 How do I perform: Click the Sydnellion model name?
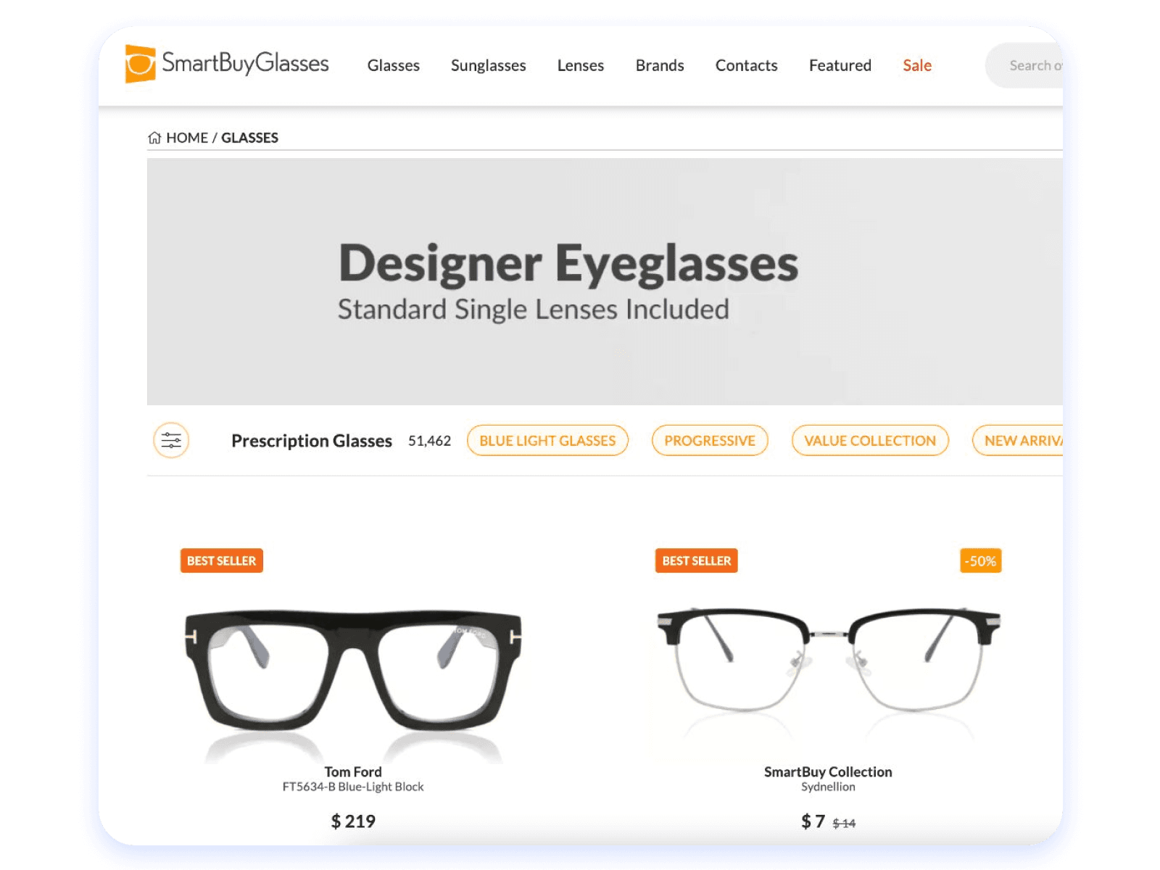[828, 787]
